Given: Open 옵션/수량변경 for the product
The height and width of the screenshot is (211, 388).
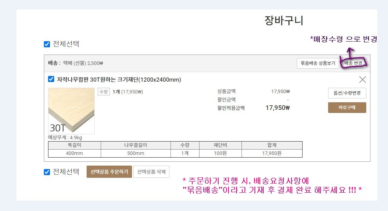Looking at the screenshot, I should click(347, 93).
